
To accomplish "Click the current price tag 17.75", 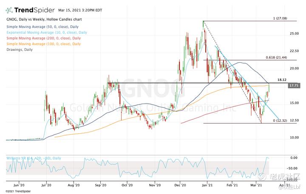I will point(294,85).
